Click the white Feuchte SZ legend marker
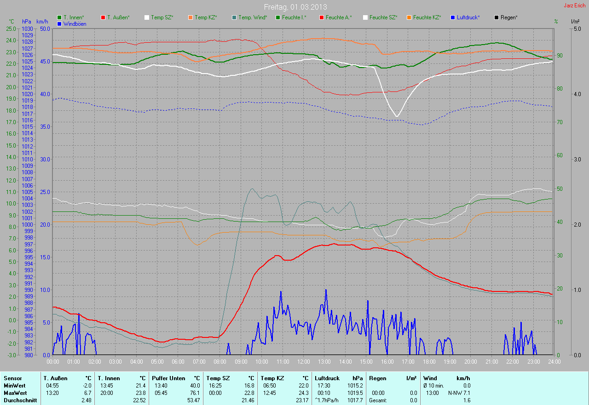Screen dimensions: 589x405 click(365, 17)
